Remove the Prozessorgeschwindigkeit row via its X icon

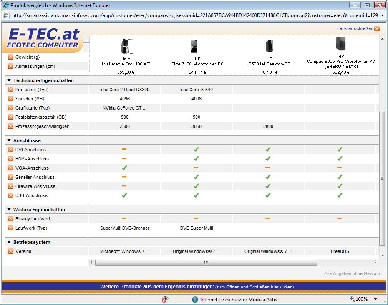[x=10, y=126]
